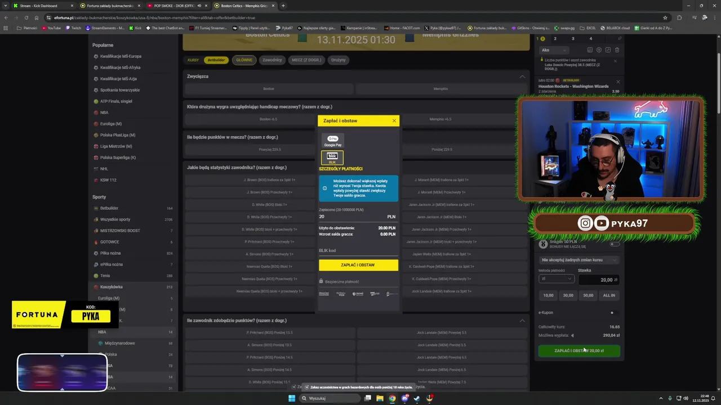This screenshot has width=721, height=405.
Task: Switch to Stream - Kick Dashboard browser tab
Action: (43, 6)
